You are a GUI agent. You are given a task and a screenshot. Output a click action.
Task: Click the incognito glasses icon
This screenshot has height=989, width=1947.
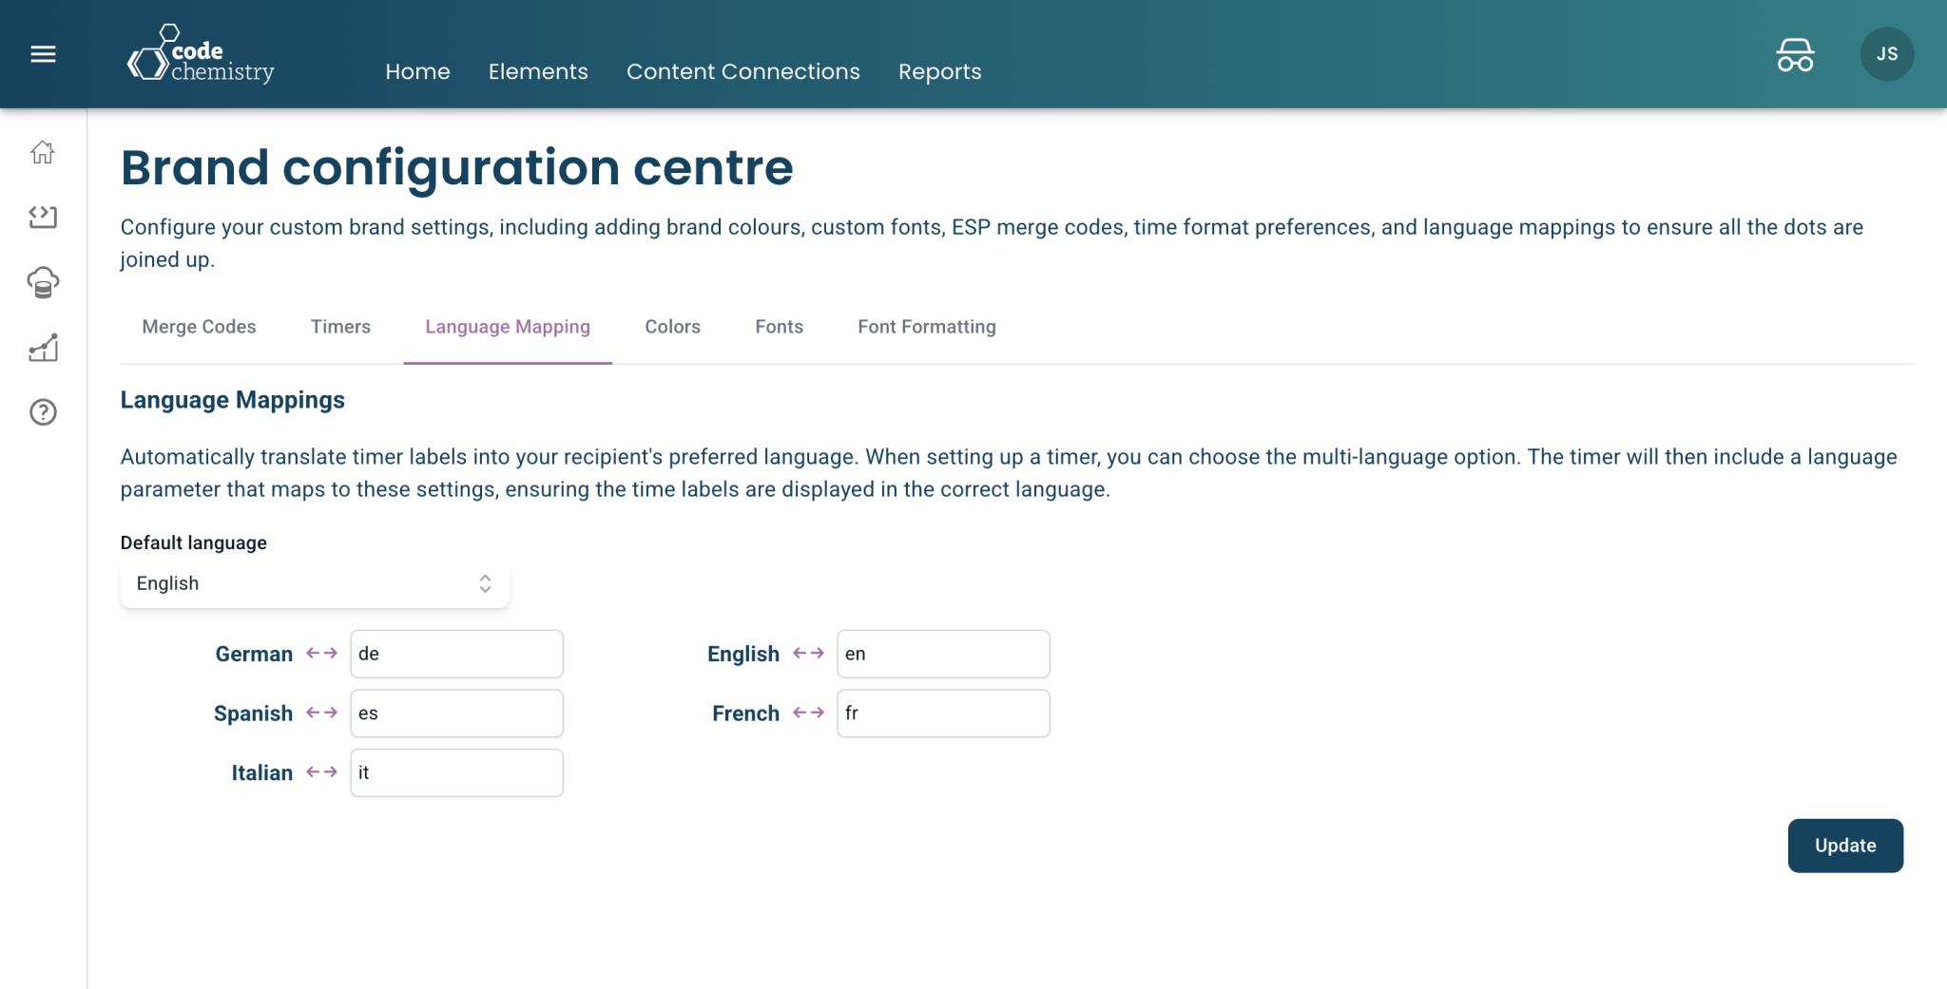[x=1795, y=55]
